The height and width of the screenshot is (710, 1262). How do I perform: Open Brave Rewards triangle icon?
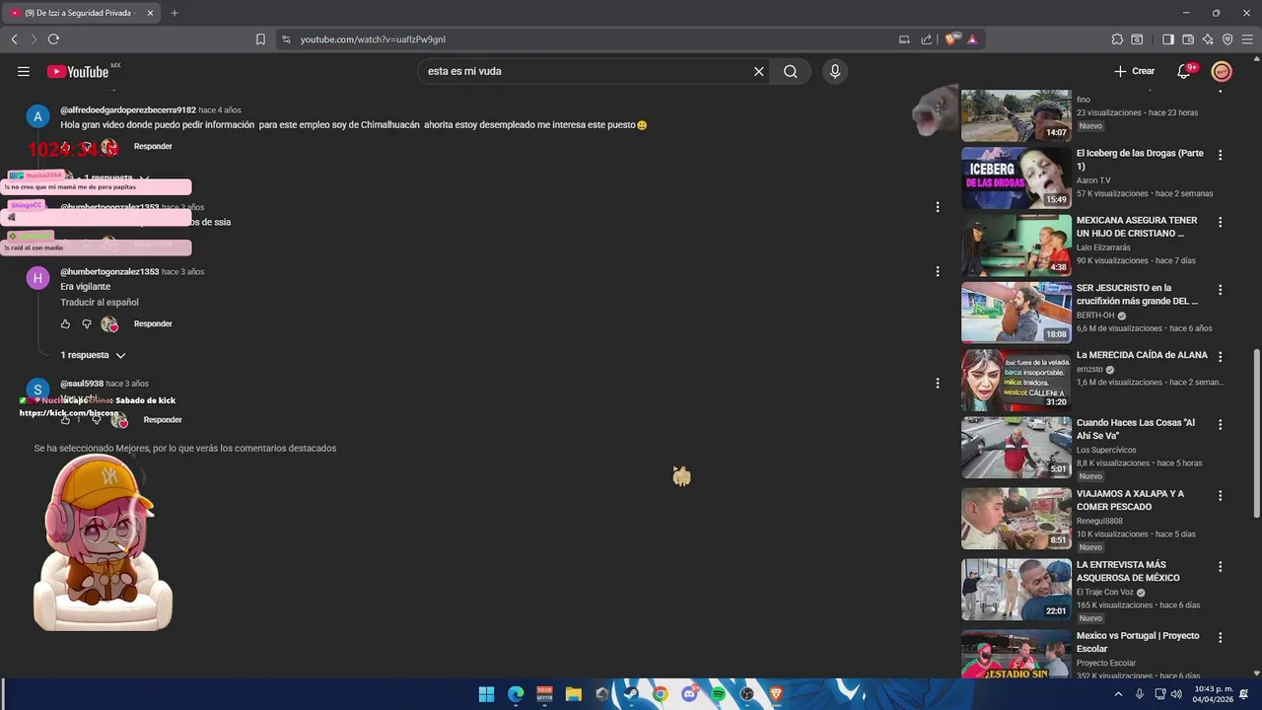972,39
